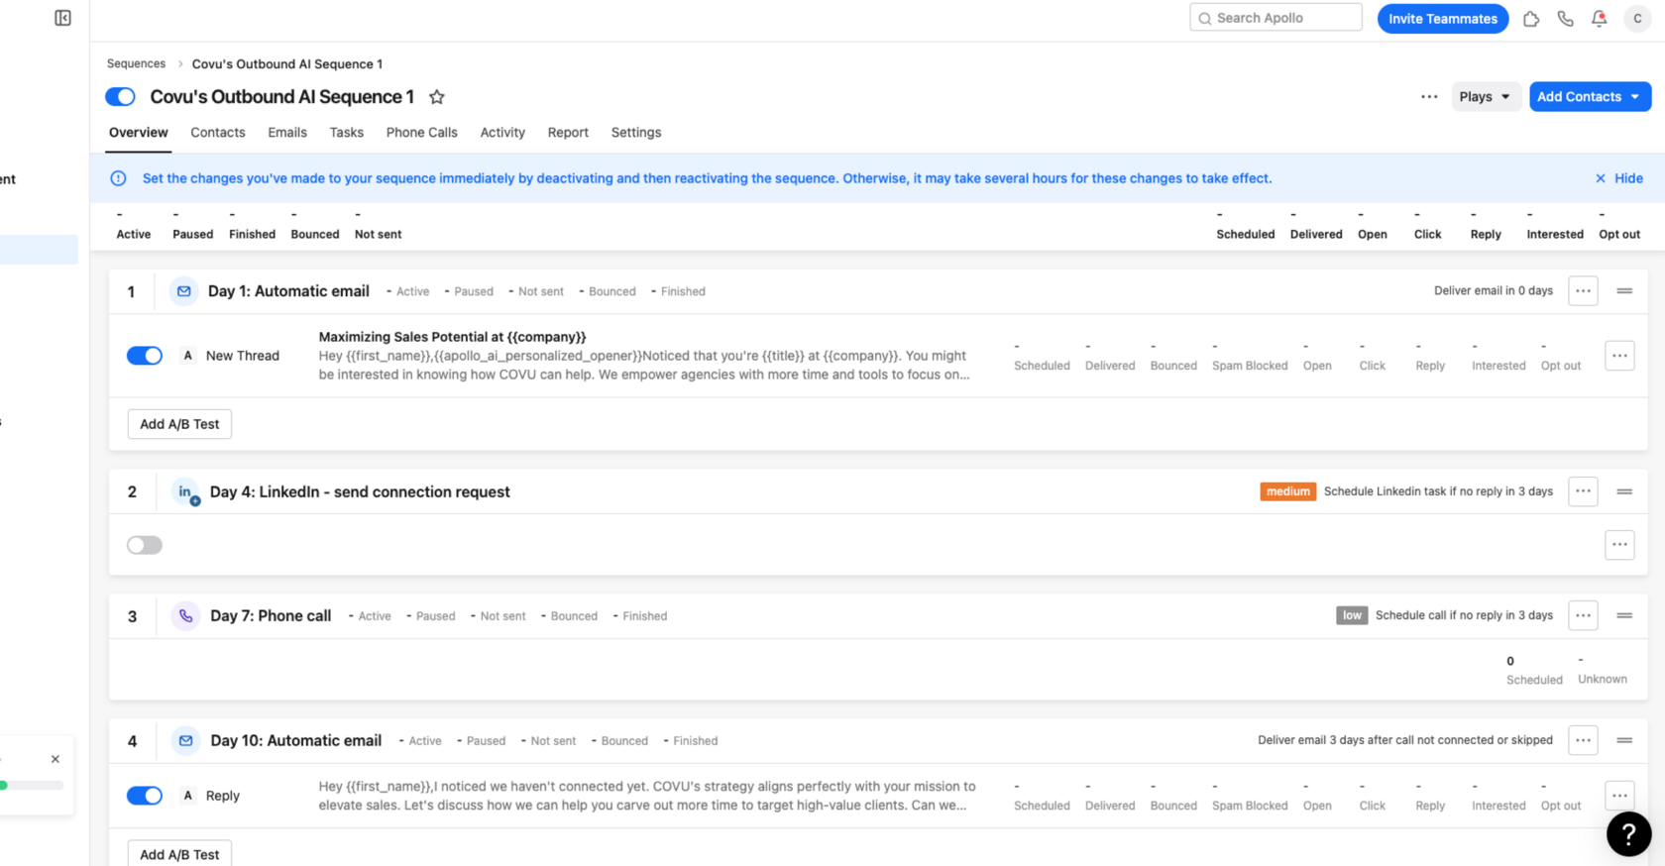Click the Invite Teammates button

(x=1443, y=19)
